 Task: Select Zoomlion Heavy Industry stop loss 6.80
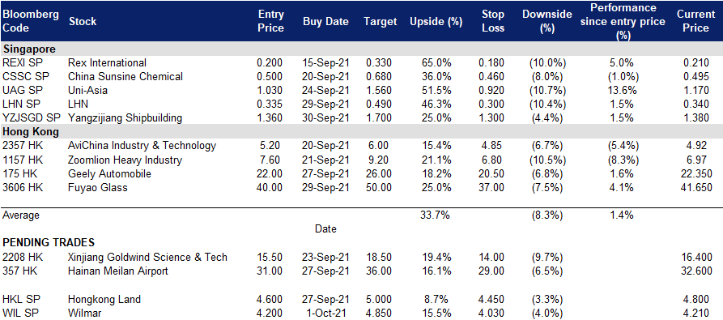click(x=491, y=160)
